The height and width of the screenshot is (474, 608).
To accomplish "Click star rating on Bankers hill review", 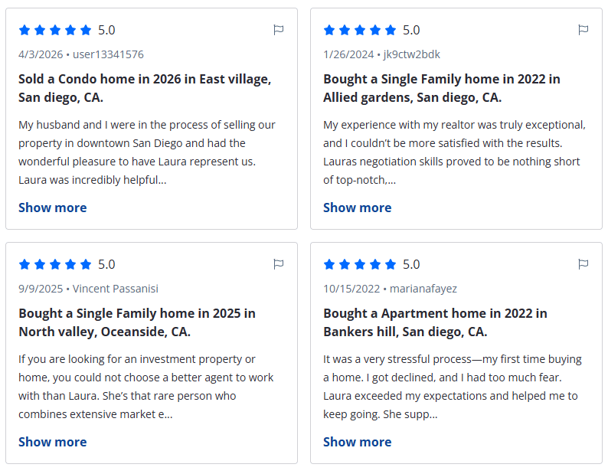I will [x=360, y=264].
